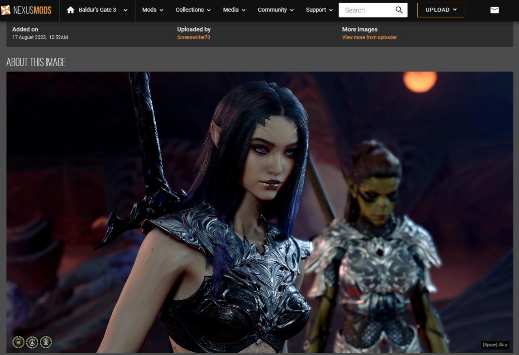Expand the Media dropdown
Screen dimensions: 519x355
coord(234,10)
